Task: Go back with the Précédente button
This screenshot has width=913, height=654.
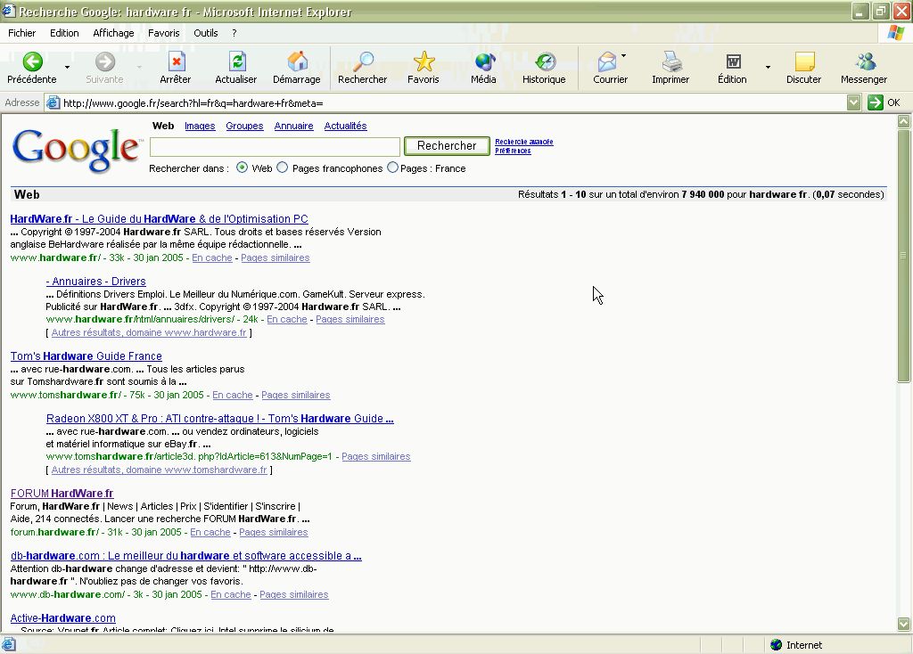Action: click(32, 68)
